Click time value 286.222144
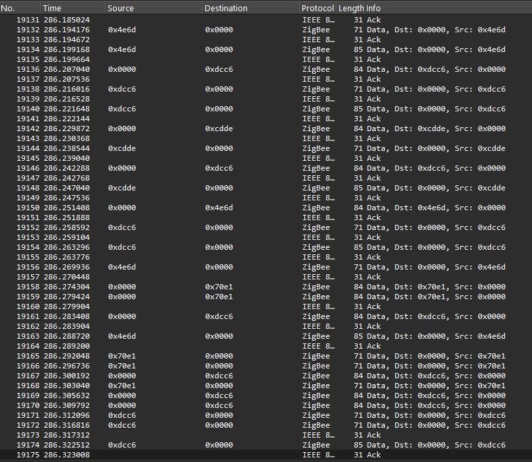 point(67,119)
